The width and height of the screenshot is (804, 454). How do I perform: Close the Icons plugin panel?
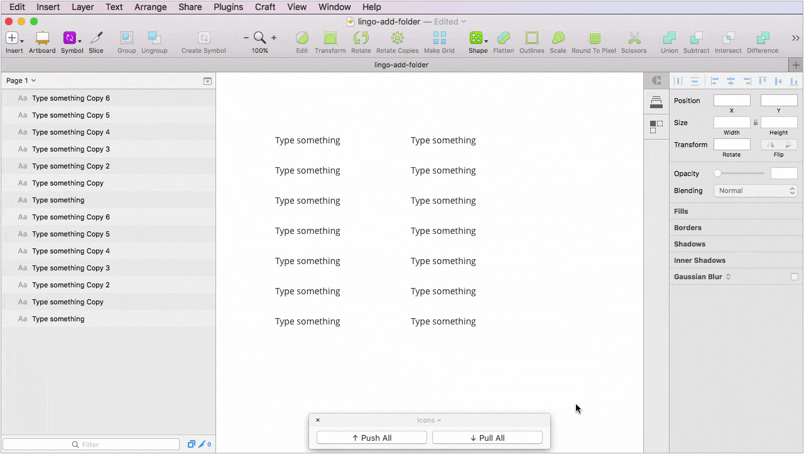click(318, 420)
